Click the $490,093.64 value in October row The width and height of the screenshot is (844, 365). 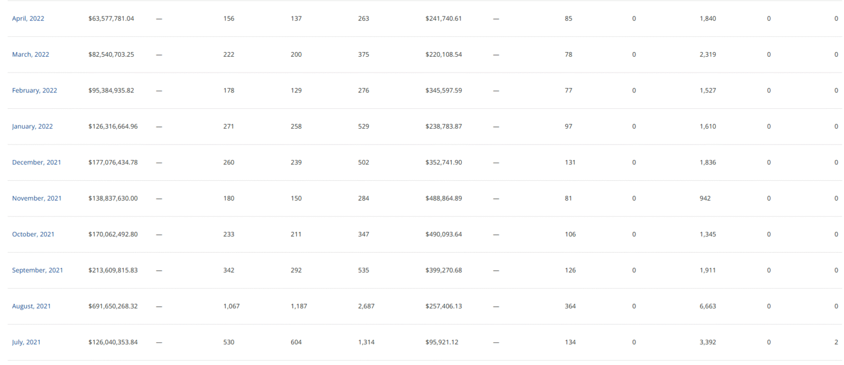click(443, 234)
